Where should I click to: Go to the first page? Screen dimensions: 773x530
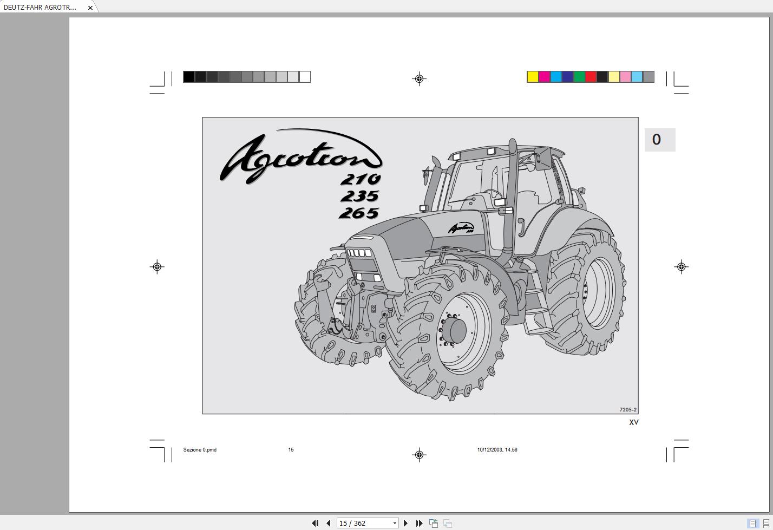click(x=315, y=523)
